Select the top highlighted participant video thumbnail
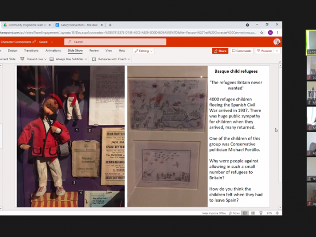Screen dimensions: 316x237 click(x=311, y=42)
